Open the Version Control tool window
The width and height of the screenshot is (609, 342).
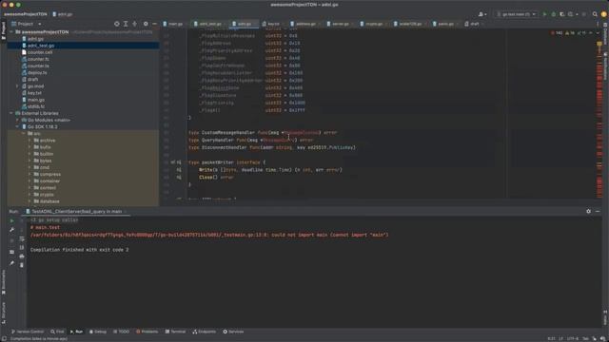[28, 332]
